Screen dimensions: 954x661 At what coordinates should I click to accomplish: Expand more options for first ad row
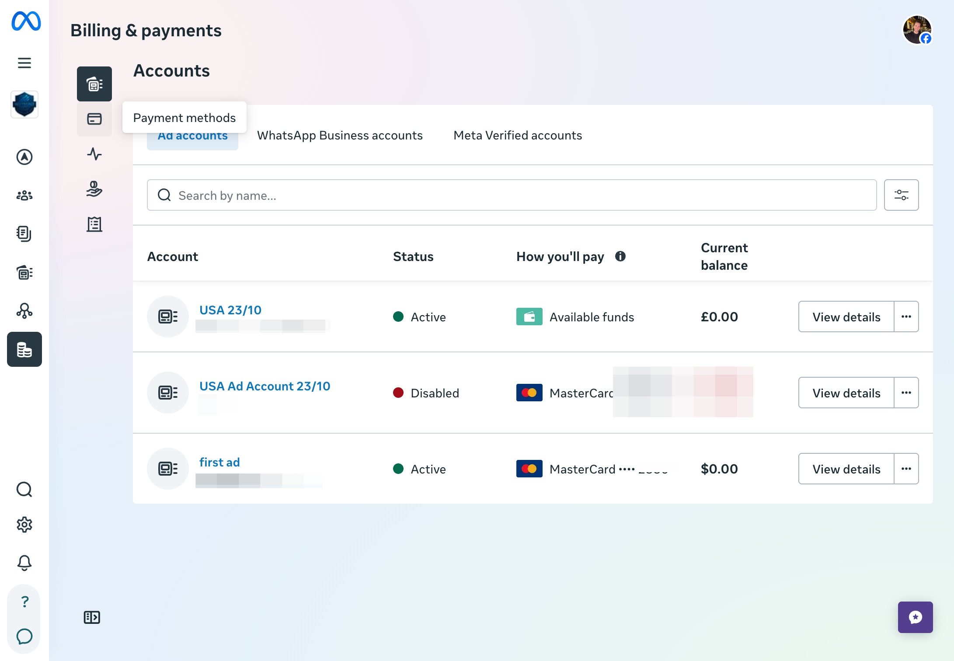(x=906, y=469)
